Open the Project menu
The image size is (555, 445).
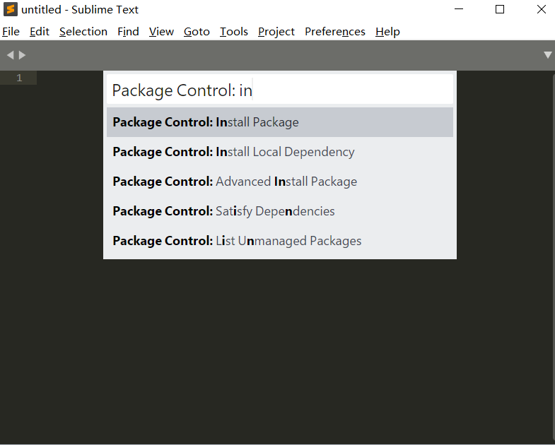click(x=276, y=32)
